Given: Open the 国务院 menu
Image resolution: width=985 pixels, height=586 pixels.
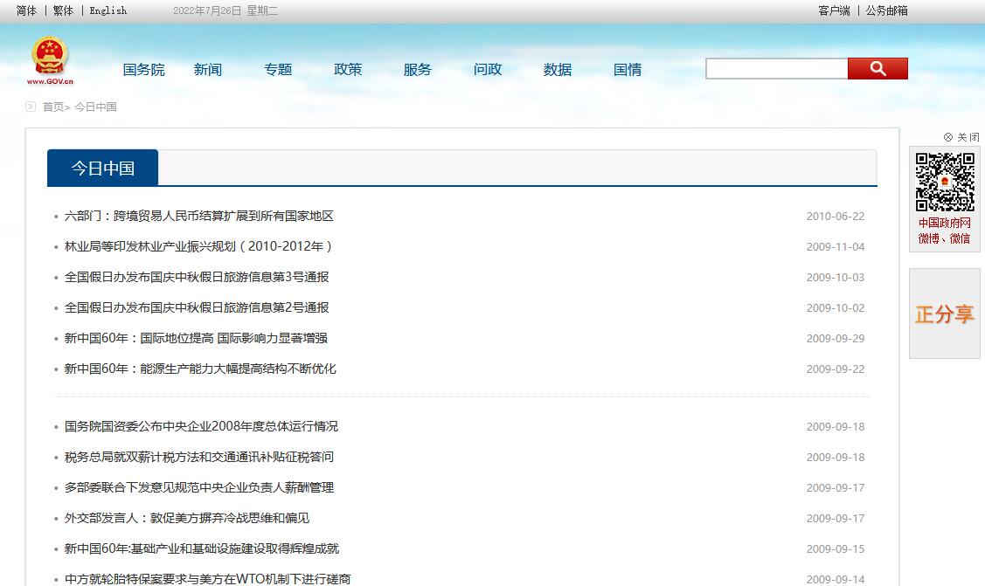Looking at the screenshot, I should [144, 70].
